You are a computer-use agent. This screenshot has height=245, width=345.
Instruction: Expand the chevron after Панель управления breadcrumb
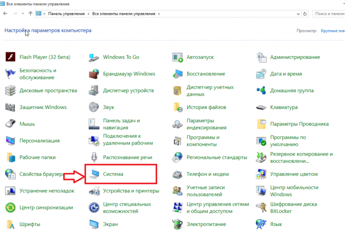tap(88, 13)
